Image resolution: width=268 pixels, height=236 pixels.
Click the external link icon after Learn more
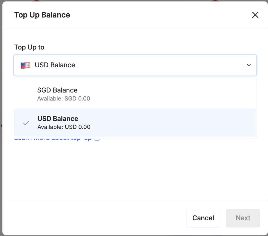click(97, 139)
